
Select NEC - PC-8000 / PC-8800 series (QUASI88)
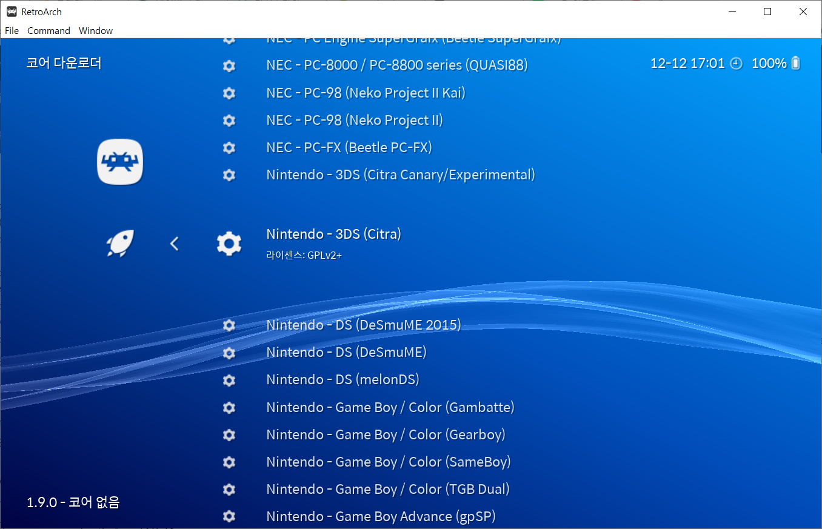coord(397,65)
